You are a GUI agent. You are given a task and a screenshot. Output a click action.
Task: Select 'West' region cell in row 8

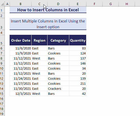coord(39,58)
